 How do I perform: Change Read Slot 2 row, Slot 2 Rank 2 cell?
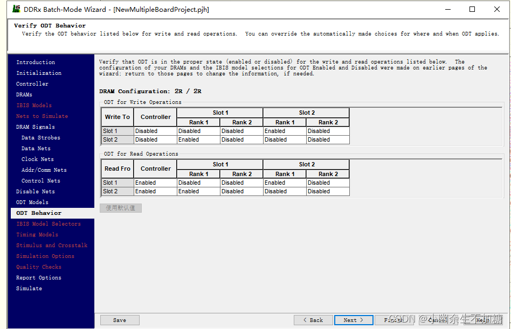click(328, 191)
